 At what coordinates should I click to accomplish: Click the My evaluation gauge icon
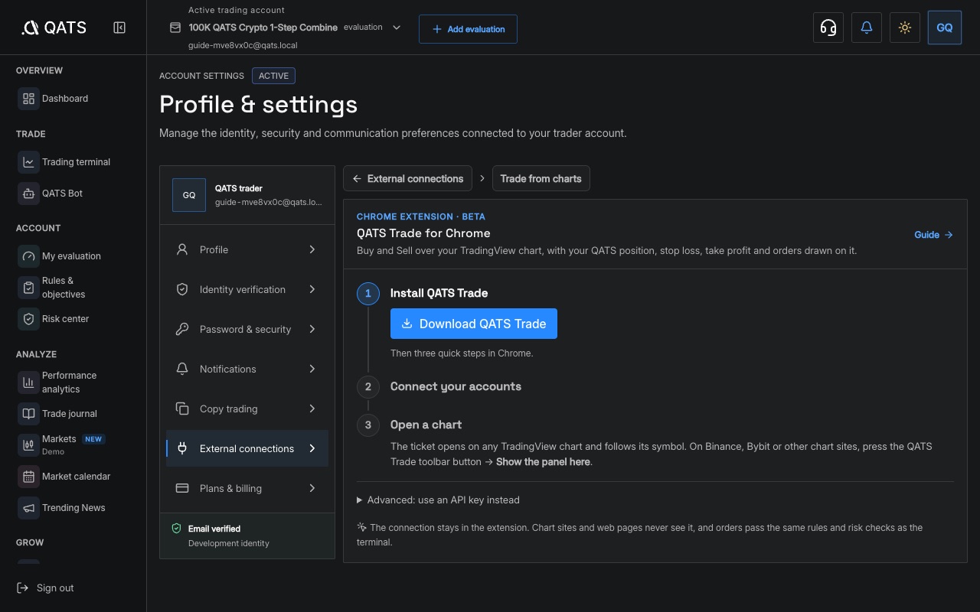click(28, 256)
